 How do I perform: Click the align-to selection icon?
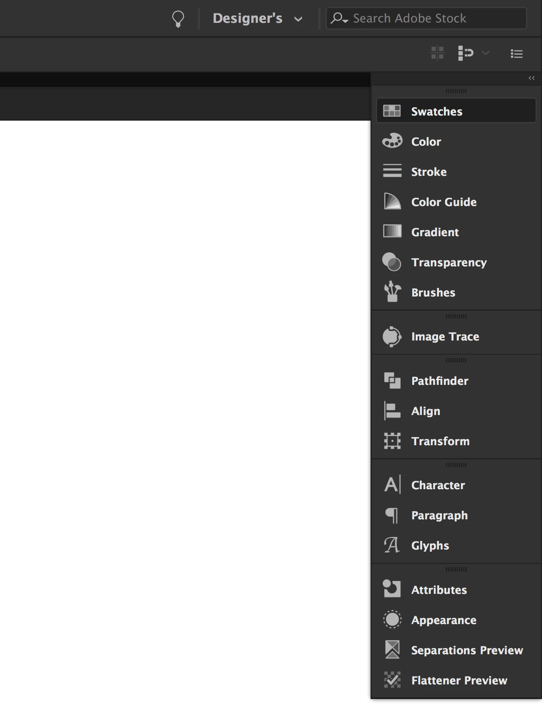point(466,53)
